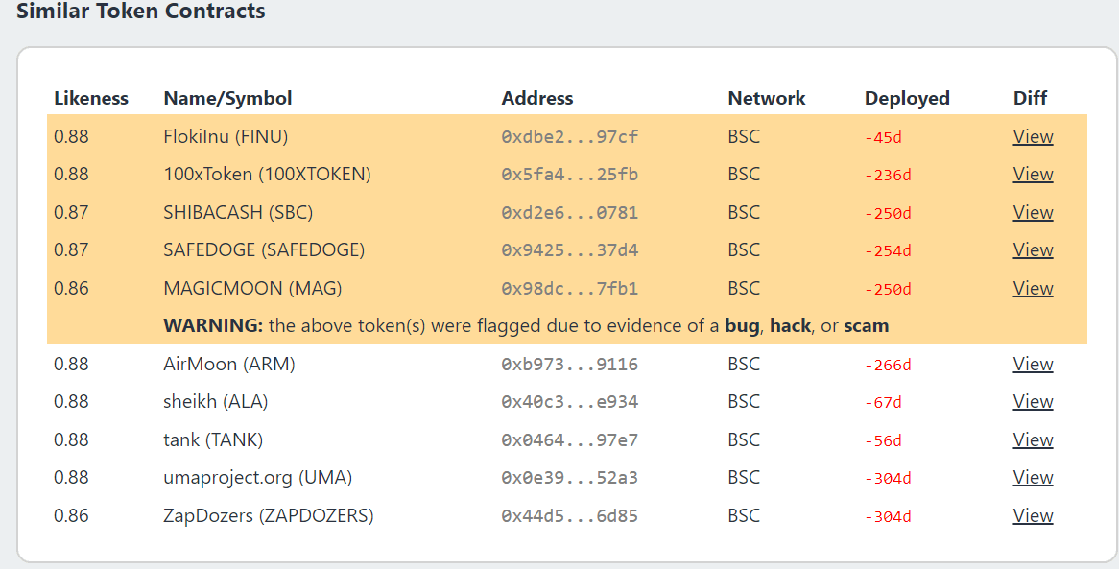The height and width of the screenshot is (569, 1119).
Task: Click View link in AirMoon row
Action: pos(1033,364)
